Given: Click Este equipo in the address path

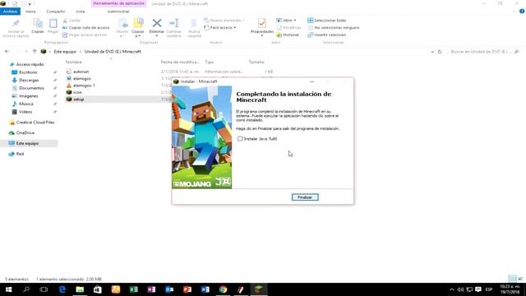Looking at the screenshot, I should [x=65, y=52].
